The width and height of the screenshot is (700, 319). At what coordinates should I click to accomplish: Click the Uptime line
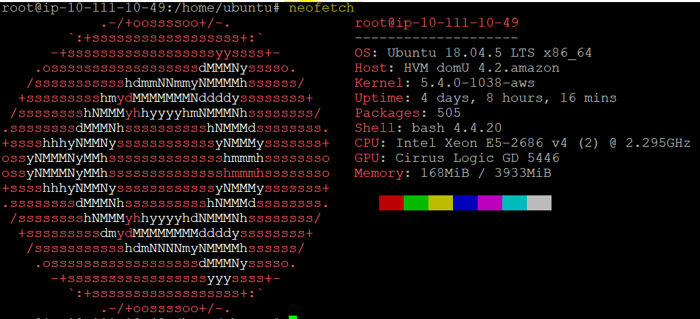coord(485,98)
